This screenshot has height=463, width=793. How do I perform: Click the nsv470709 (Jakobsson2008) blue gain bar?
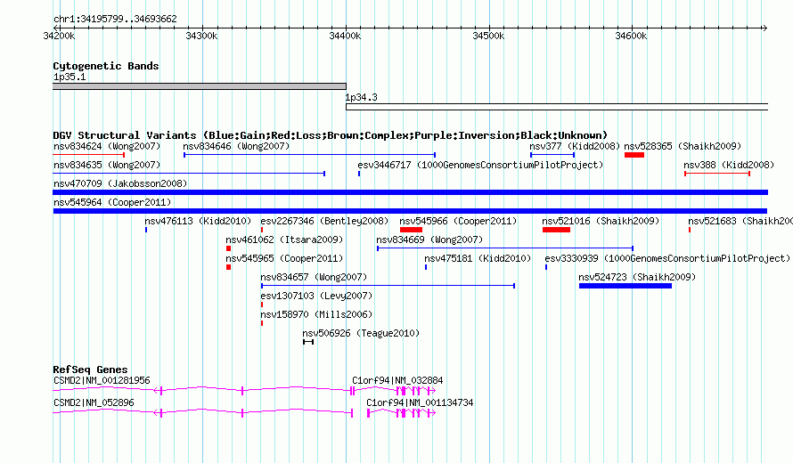(x=410, y=192)
